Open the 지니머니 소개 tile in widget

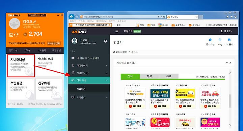point(49,66)
